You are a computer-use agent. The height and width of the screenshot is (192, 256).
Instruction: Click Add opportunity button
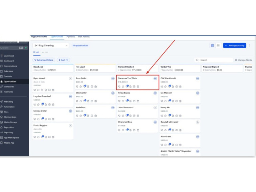click(x=234, y=45)
